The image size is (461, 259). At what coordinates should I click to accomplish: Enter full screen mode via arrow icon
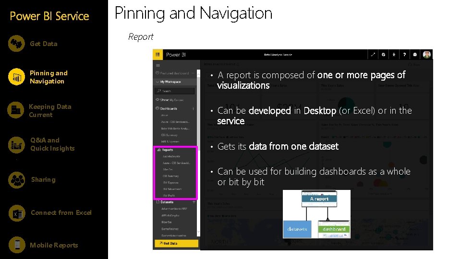(373, 55)
